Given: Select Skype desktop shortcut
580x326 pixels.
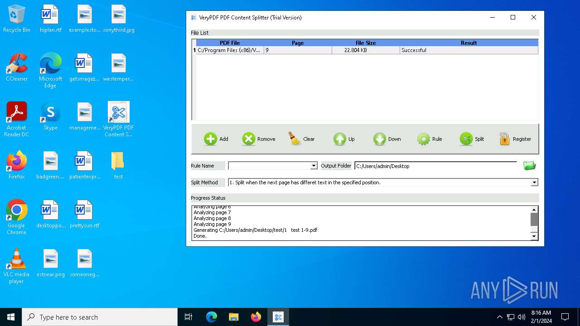Looking at the screenshot, I should pos(50,117).
